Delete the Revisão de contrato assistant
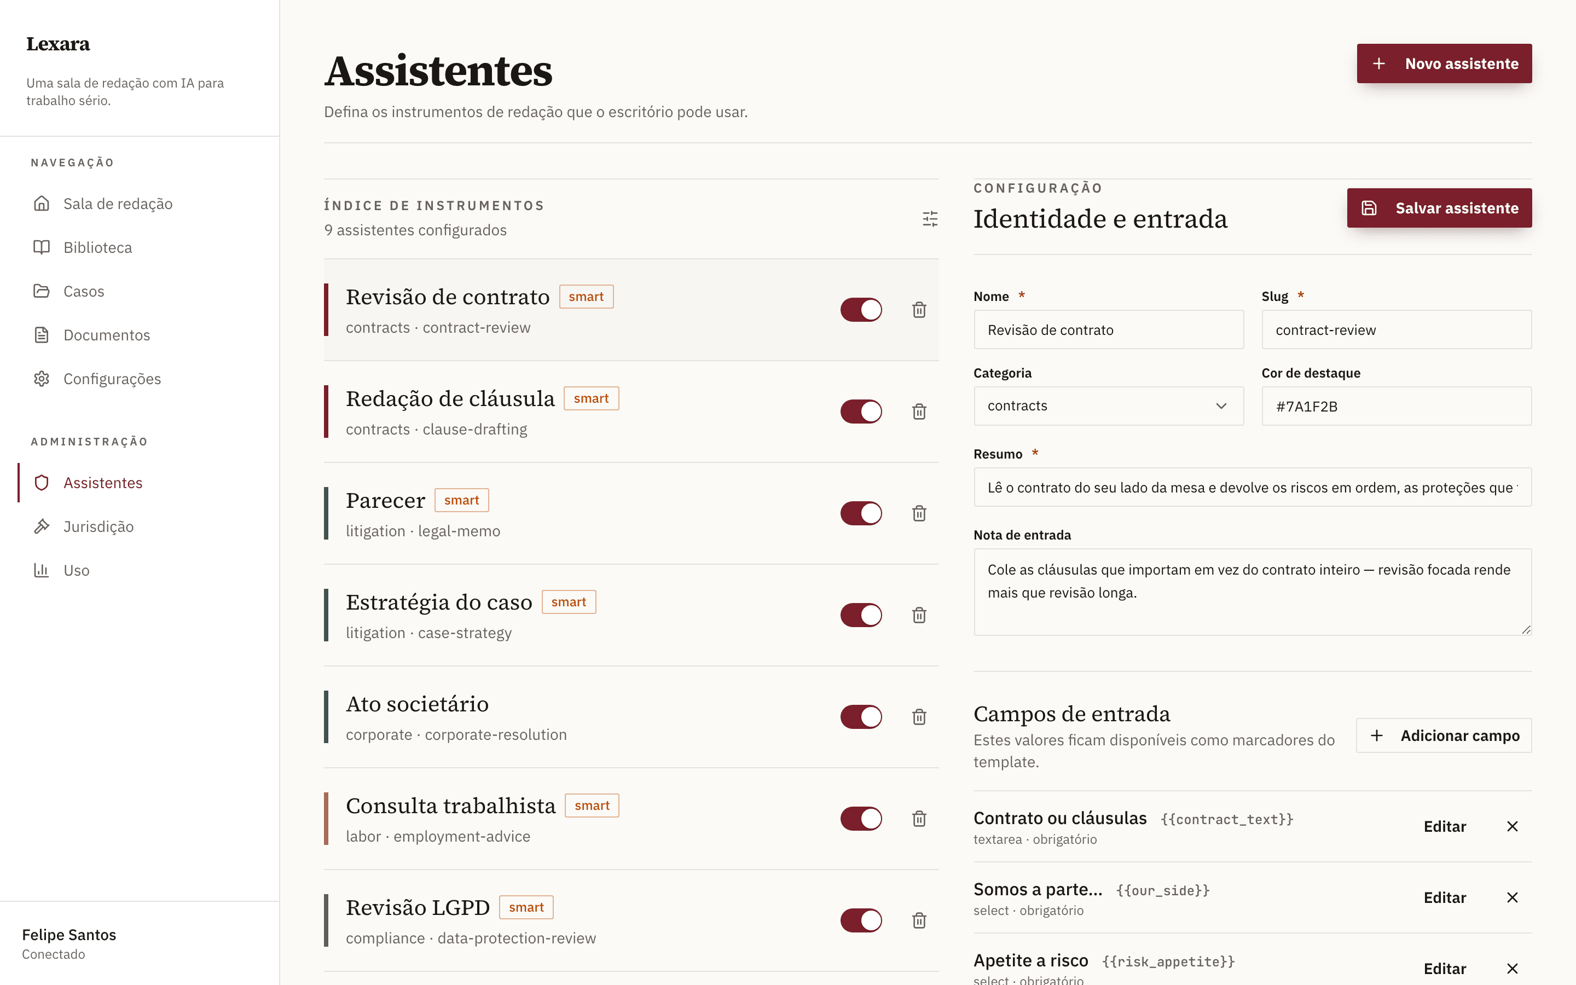The width and height of the screenshot is (1576, 985). point(919,310)
